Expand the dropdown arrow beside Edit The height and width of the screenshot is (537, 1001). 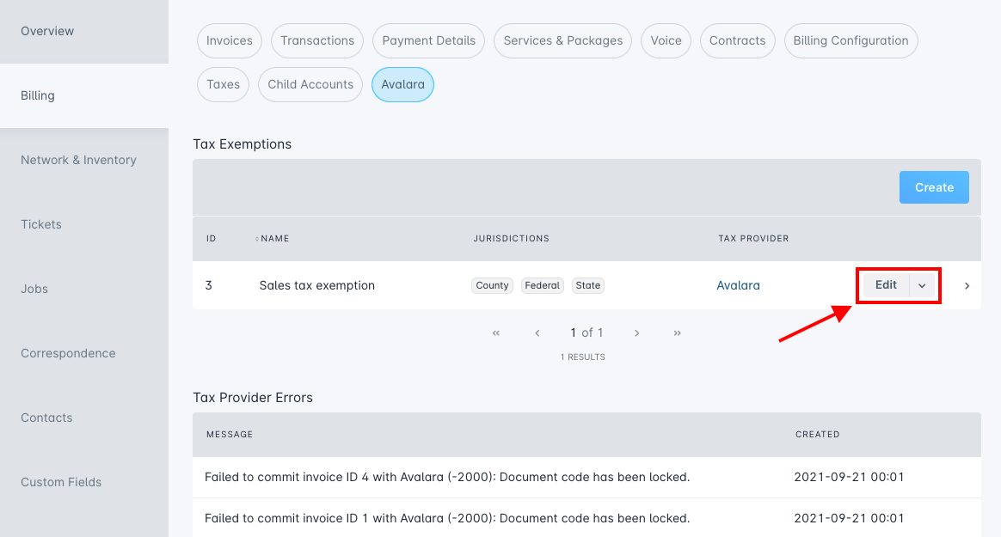922,286
